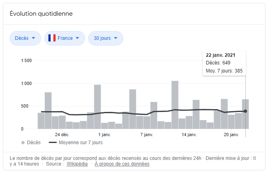Click the black line legend marker
This screenshot has width=272, height=172.
pos(52,143)
